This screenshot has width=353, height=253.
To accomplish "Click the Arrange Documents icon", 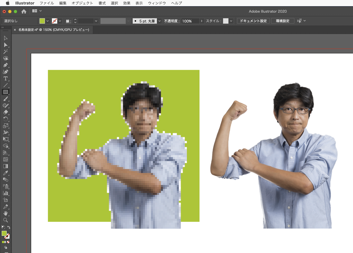I will click(35, 11).
